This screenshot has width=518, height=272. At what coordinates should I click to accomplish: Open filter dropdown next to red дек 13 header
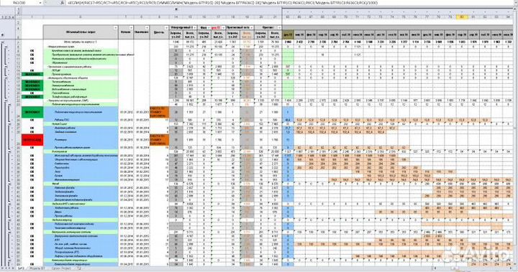pyautogui.click(x=223, y=27)
